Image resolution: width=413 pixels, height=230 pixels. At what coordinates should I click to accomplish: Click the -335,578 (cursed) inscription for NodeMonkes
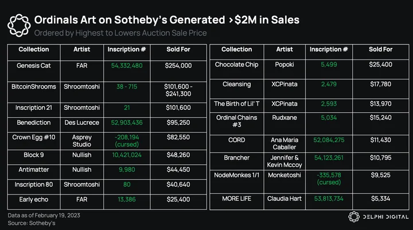[329, 179]
